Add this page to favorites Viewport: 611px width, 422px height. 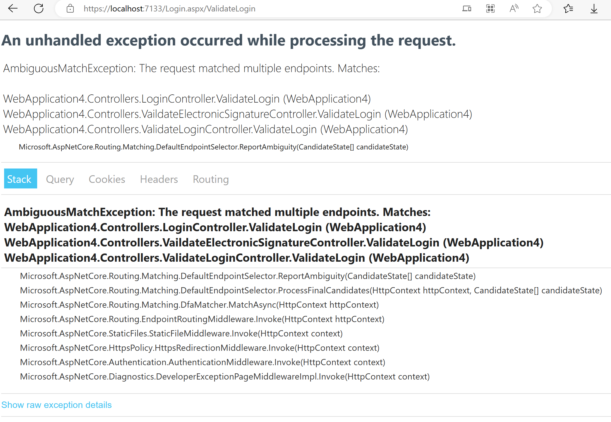[x=537, y=8]
